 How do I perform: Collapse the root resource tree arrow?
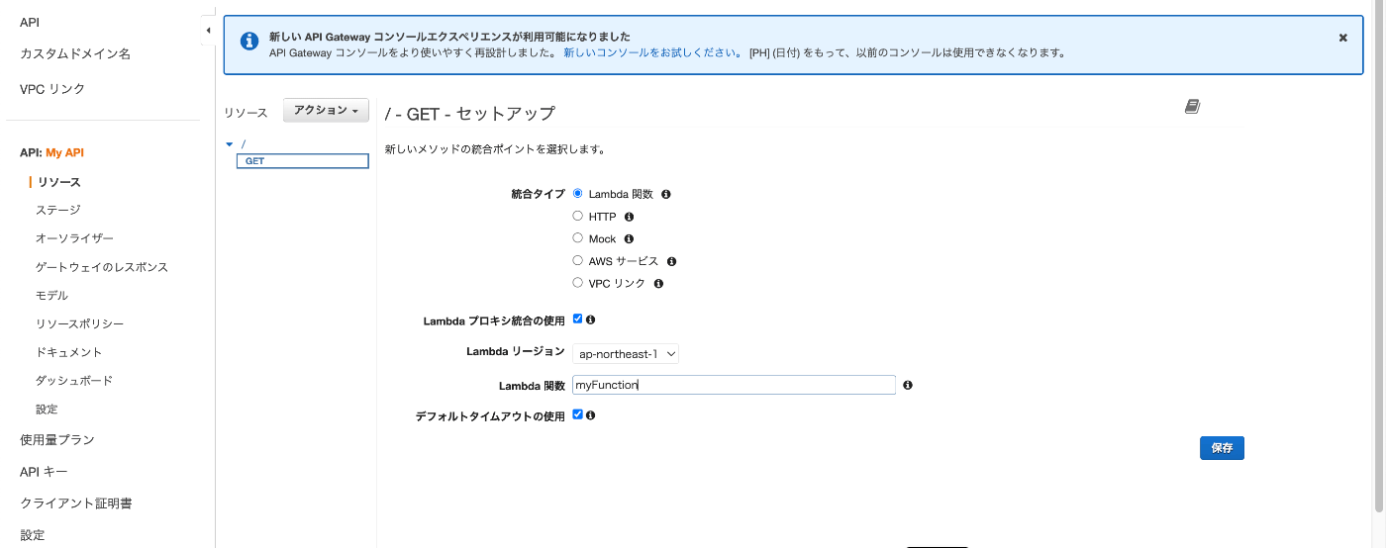(x=230, y=144)
